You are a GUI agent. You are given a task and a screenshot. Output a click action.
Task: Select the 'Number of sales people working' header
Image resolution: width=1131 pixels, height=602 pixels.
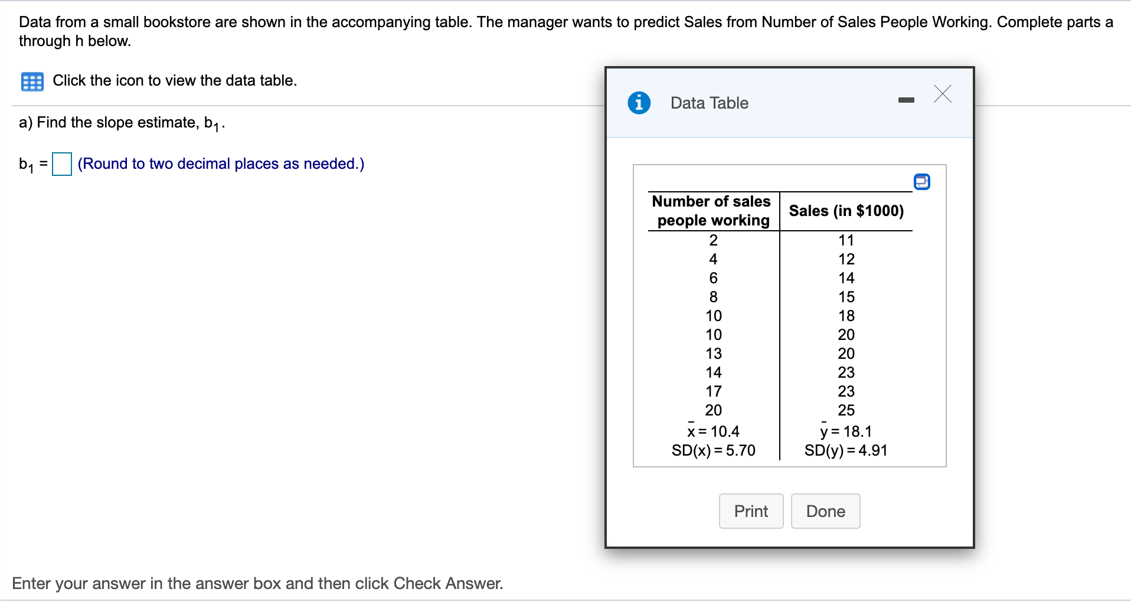(713, 211)
